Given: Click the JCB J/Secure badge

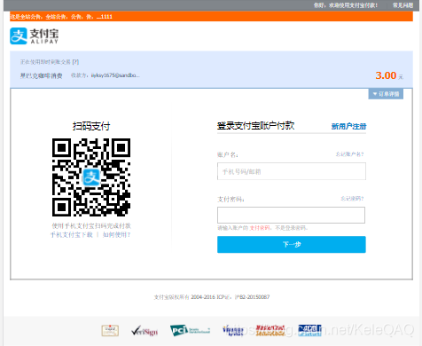Looking at the screenshot, I should click(x=309, y=330).
